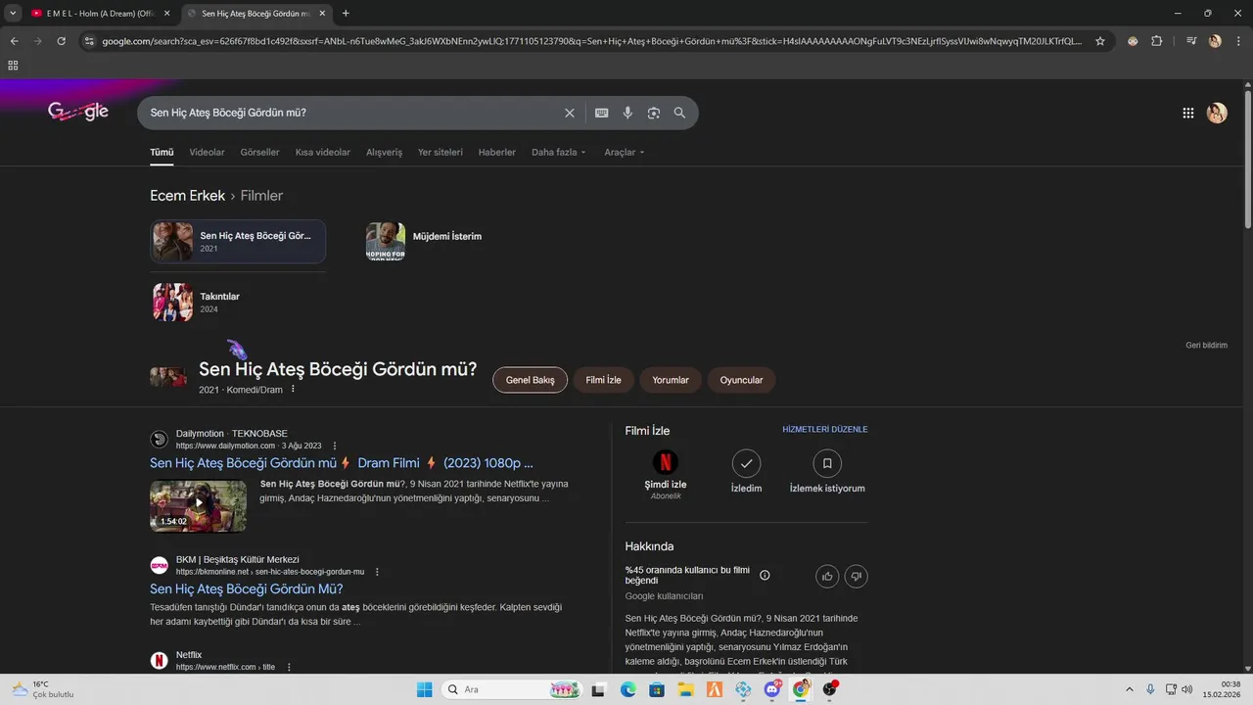Show info about the 45% rating
This screenshot has width=1253, height=705.
[765, 575]
